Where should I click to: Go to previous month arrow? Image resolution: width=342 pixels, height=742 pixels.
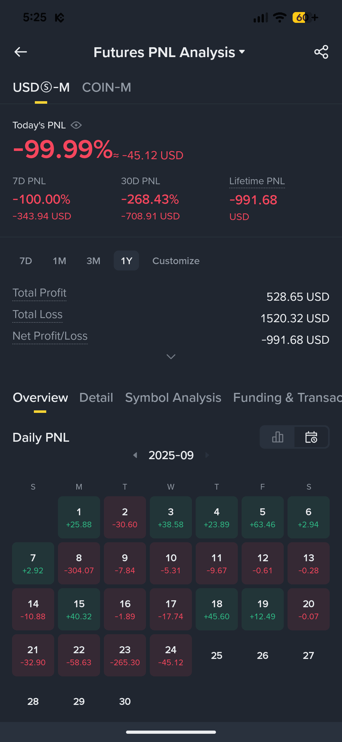tap(135, 455)
